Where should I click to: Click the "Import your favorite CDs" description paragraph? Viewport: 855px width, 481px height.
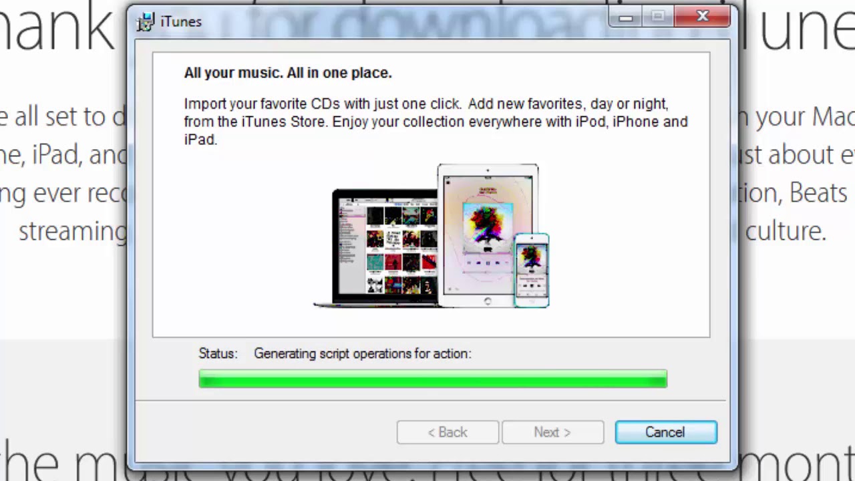click(436, 122)
